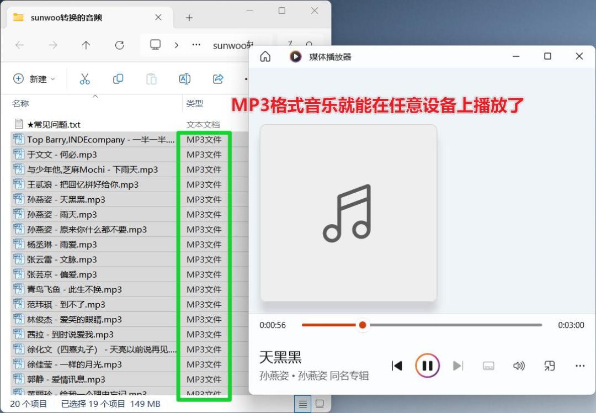Image resolution: width=596 pixels, height=413 pixels.
Task: Skip to previous track in Media Player
Action: point(397,366)
